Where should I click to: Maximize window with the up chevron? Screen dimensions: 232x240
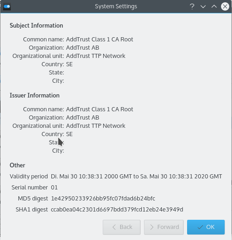tap(214, 6)
